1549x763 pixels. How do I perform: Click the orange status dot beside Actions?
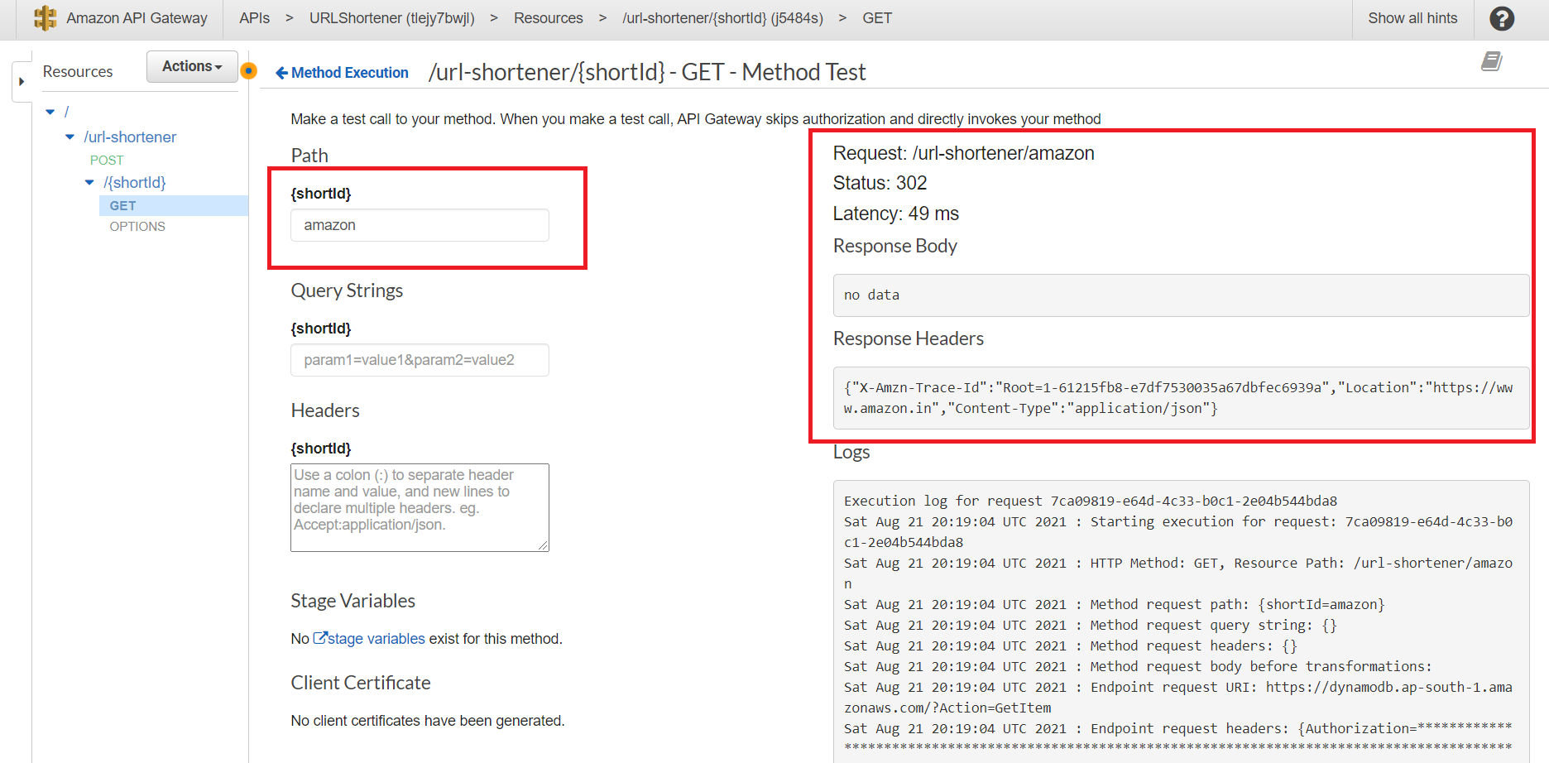tap(248, 70)
